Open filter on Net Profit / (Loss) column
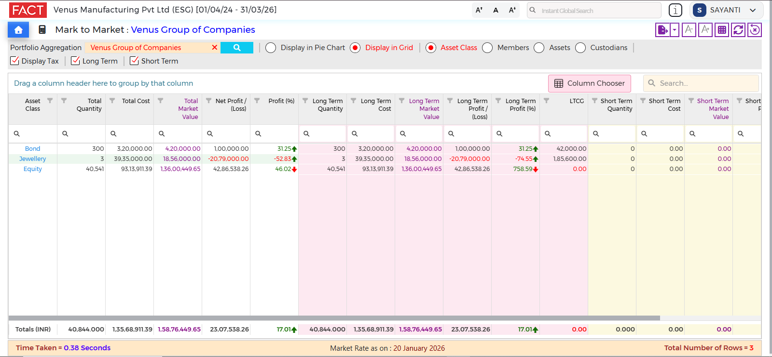This screenshot has height=357, width=772. (208, 101)
